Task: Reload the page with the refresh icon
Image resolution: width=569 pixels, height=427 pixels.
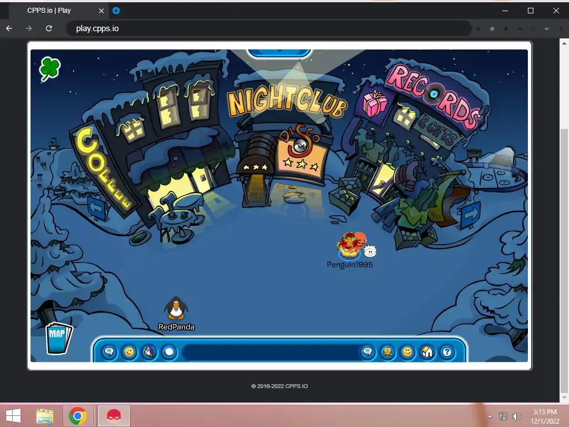Action: tap(49, 28)
